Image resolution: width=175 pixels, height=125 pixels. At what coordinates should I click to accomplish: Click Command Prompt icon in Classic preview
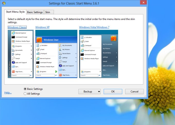click(13, 37)
